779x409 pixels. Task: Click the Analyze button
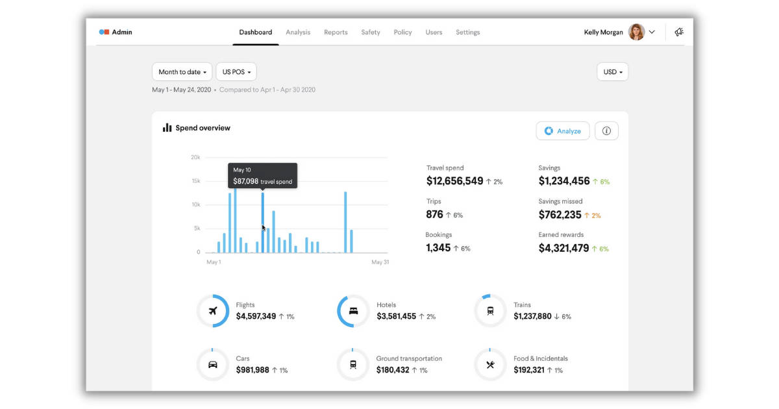562,130
